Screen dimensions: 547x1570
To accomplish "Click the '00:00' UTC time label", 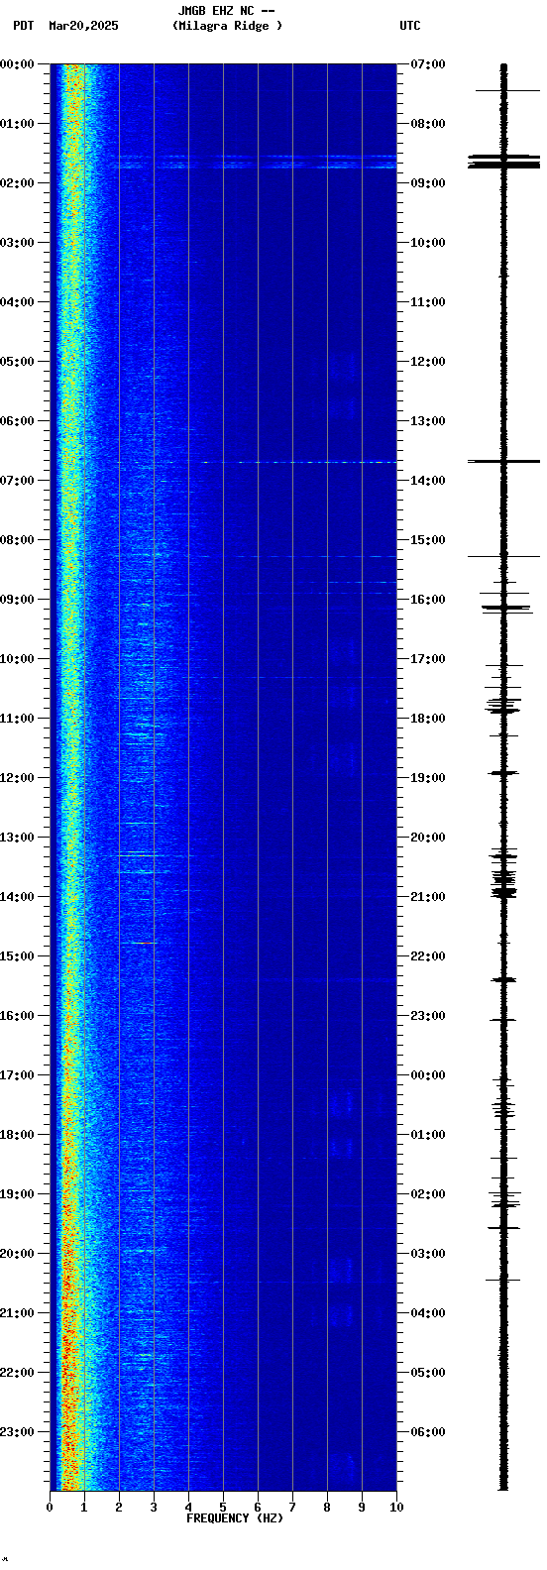I will click(x=428, y=1075).
